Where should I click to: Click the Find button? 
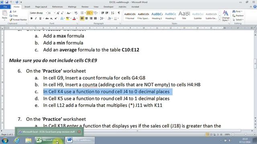tap(237, 12)
